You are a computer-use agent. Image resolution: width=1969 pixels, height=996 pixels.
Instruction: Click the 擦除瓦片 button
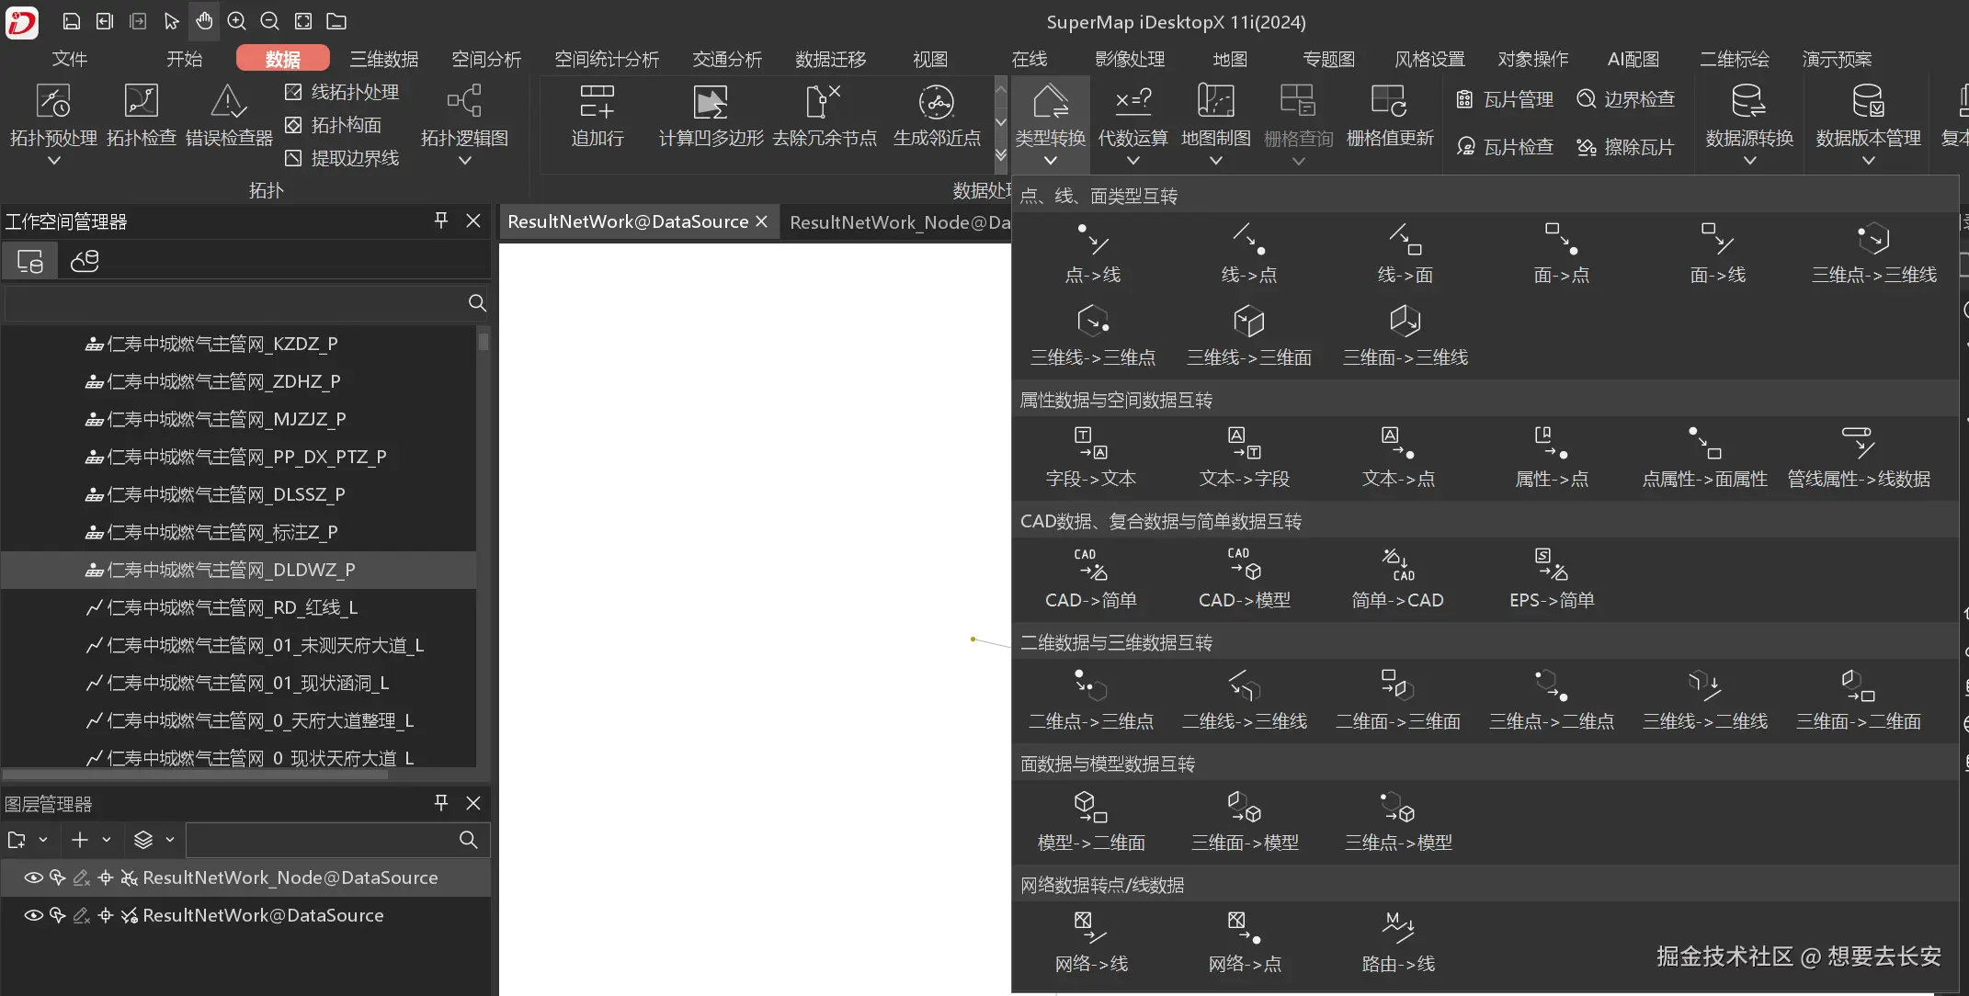[1625, 147]
